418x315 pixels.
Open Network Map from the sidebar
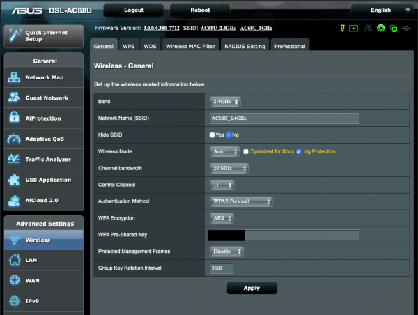click(x=44, y=78)
